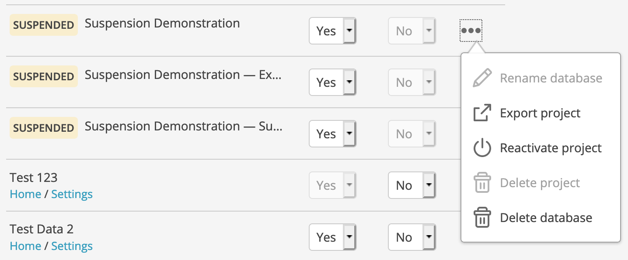Screen dimensions: 628x260
Task: Open the Yes dropdown for Suspension Demonstration — Su...
Action: tap(332, 133)
